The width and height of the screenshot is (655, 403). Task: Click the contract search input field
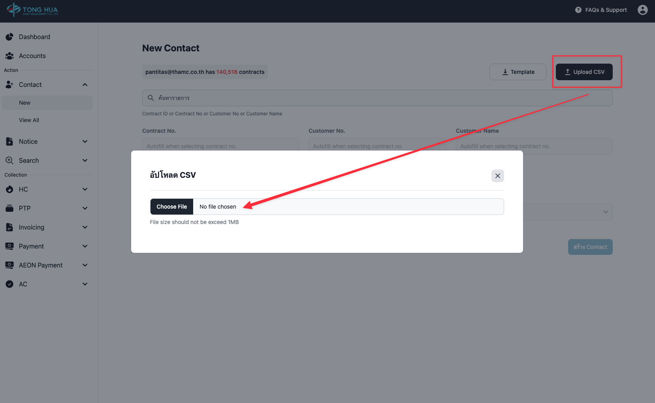[x=377, y=98]
